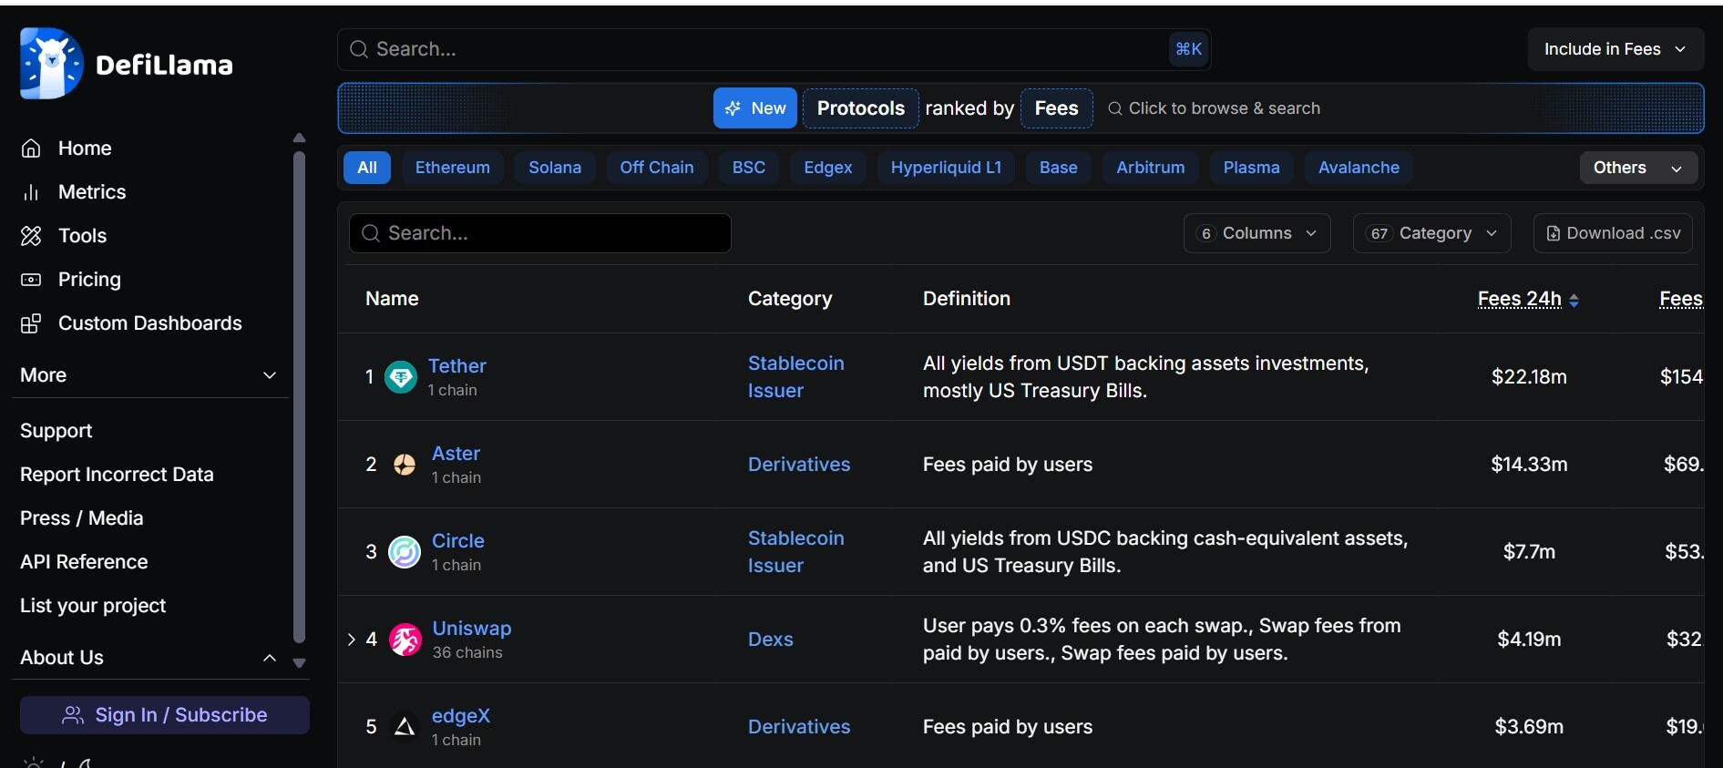Open the Dexs category link
The image size is (1723, 768).
coord(771,640)
